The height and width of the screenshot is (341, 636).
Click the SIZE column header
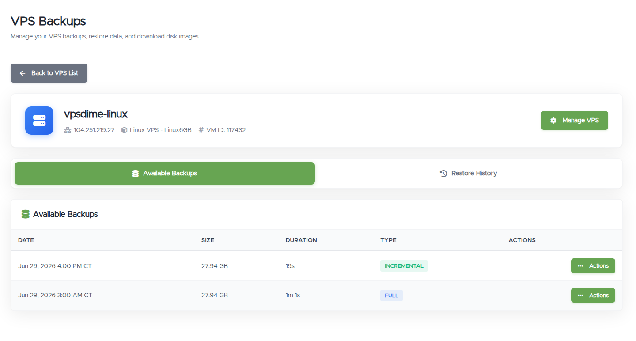208,240
